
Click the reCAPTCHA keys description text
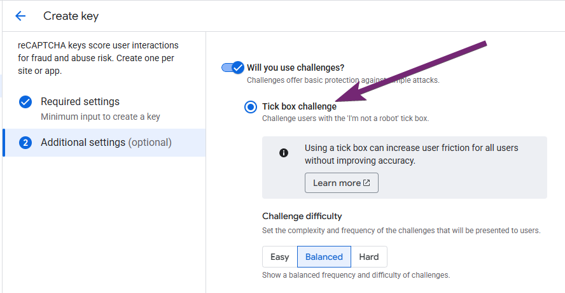tap(98, 58)
